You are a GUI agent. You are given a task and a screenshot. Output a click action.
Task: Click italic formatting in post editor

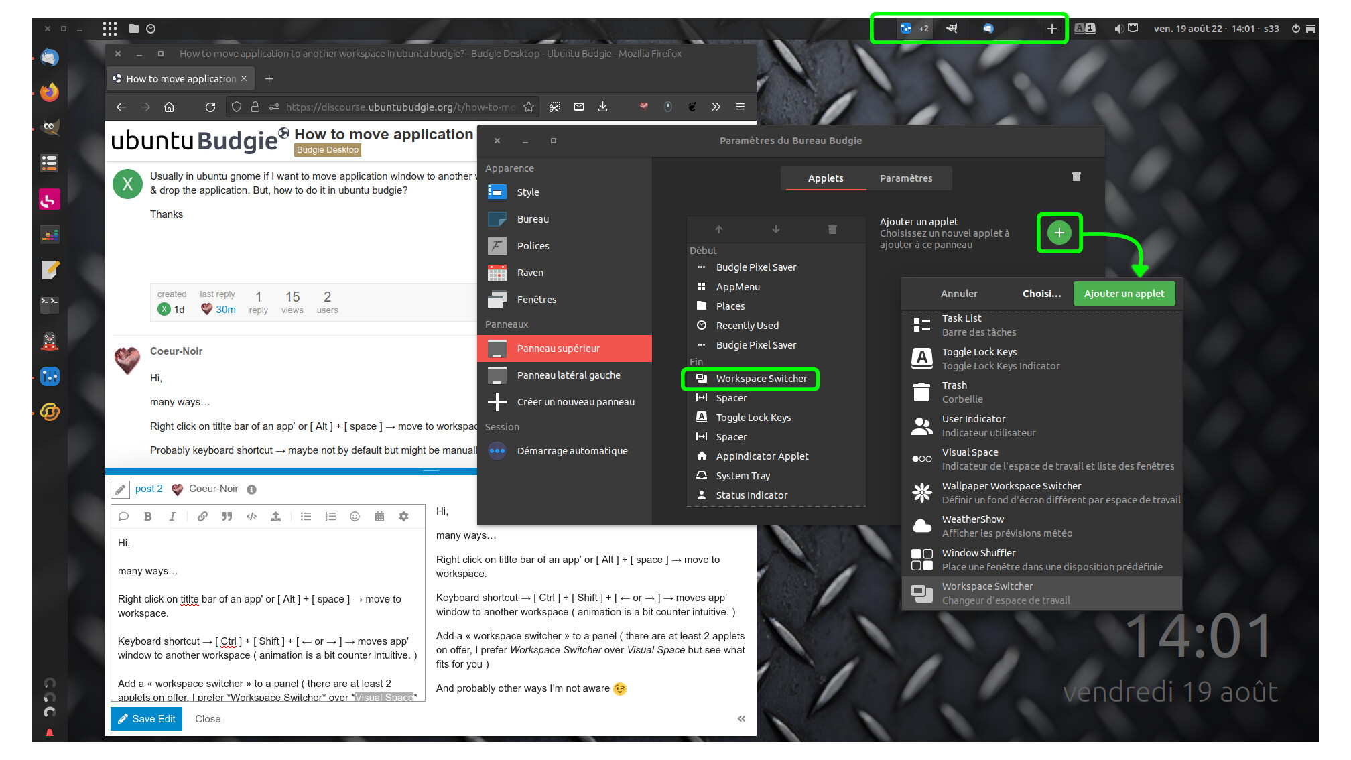pos(172,516)
